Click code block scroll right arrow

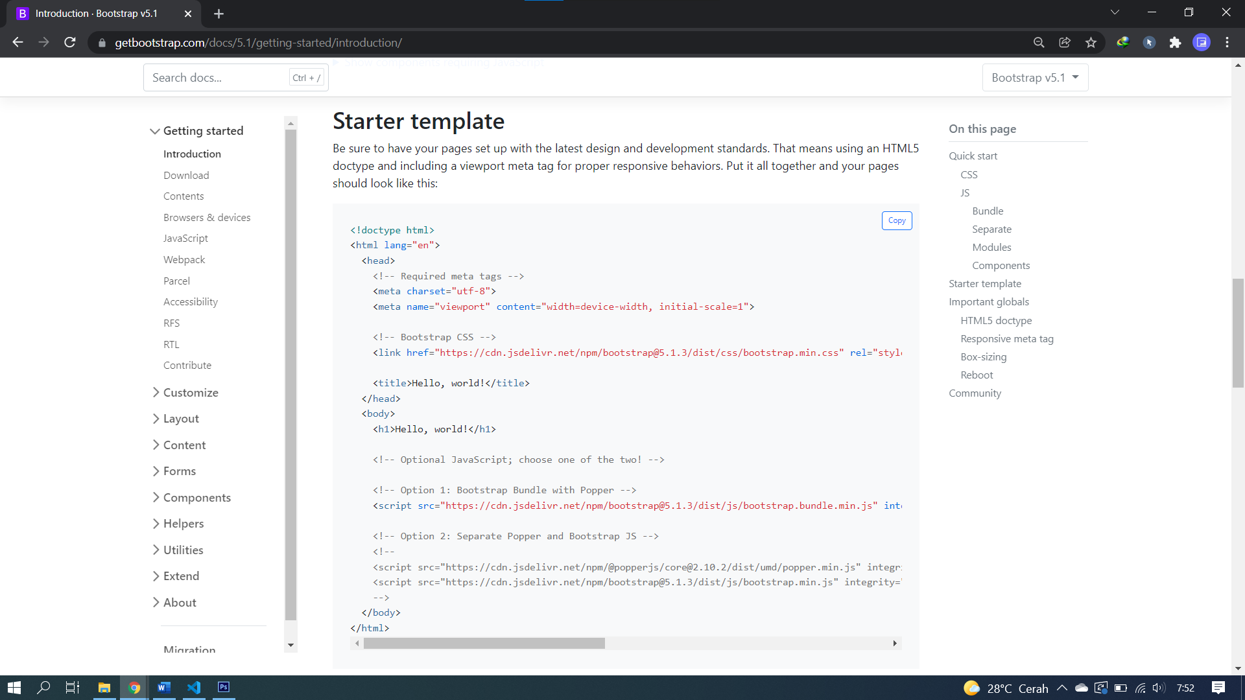(895, 644)
